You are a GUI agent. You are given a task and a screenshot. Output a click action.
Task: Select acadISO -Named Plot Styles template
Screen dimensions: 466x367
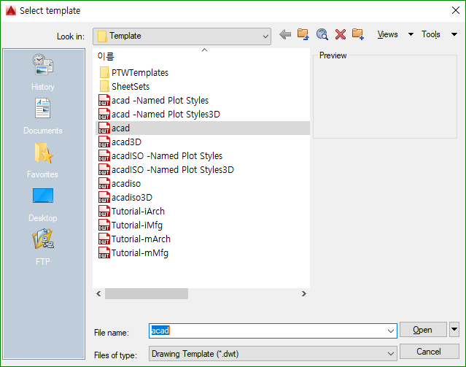[x=160, y=156]
